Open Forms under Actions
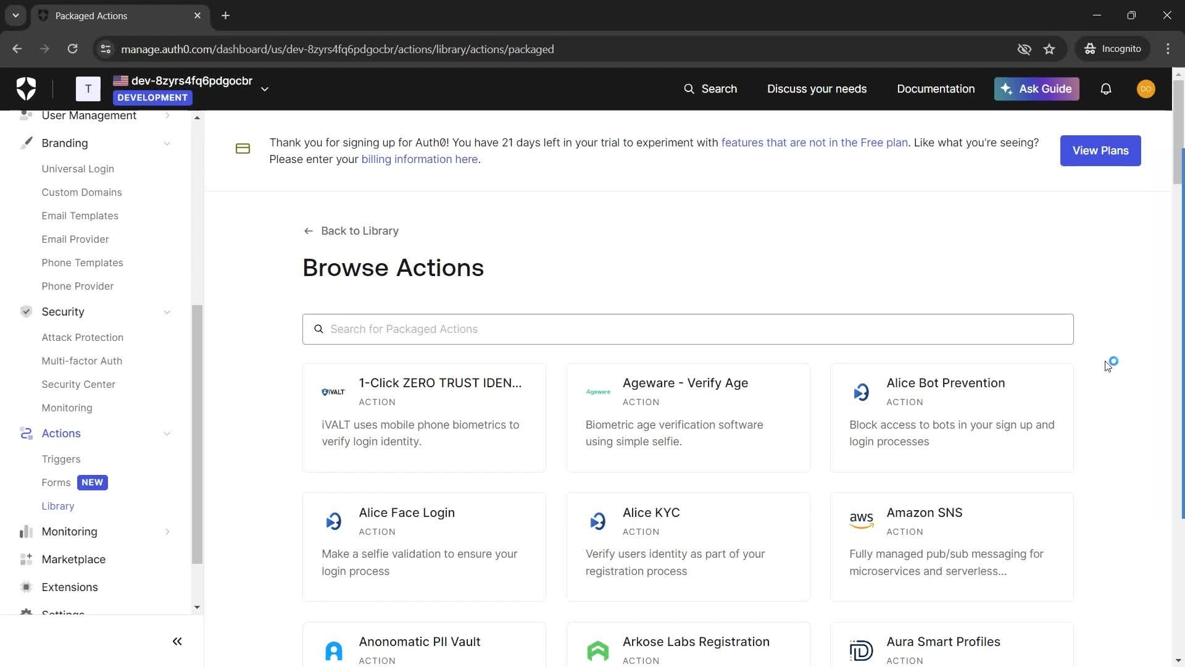1185x667 pixels. 56,482
